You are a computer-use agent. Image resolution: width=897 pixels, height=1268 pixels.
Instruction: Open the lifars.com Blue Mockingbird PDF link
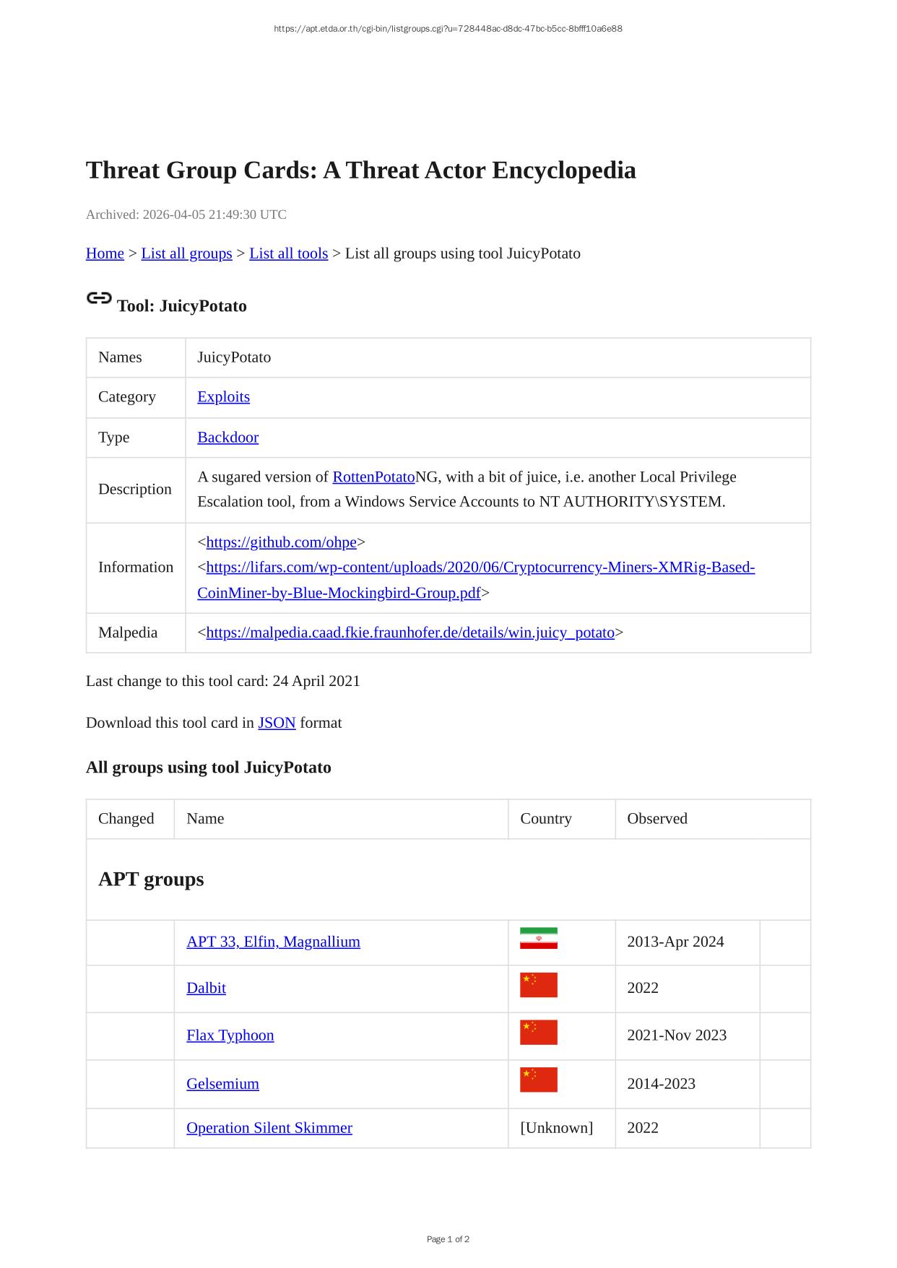[x=480, y=568]
